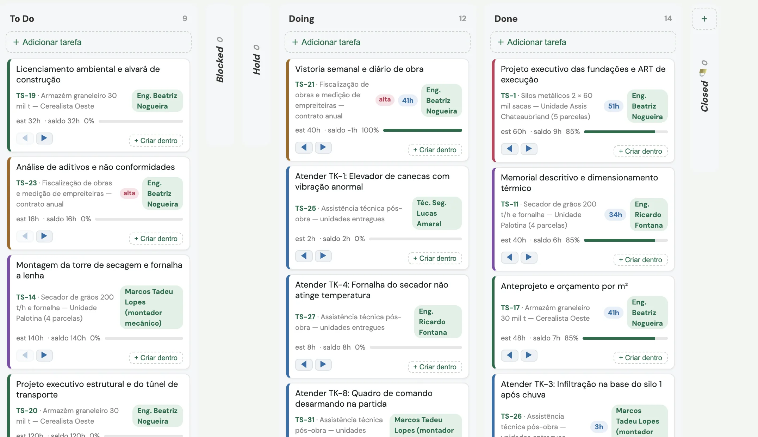Click back arrow on 'Licenciamento ambiental' card
758x437 pixels.
(x=25, y=138)
